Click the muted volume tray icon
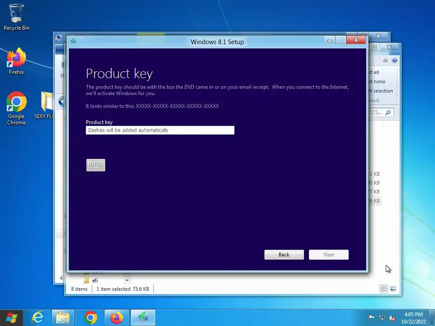The height and width of the screenshot is (326, 435). tap(392, 318)
